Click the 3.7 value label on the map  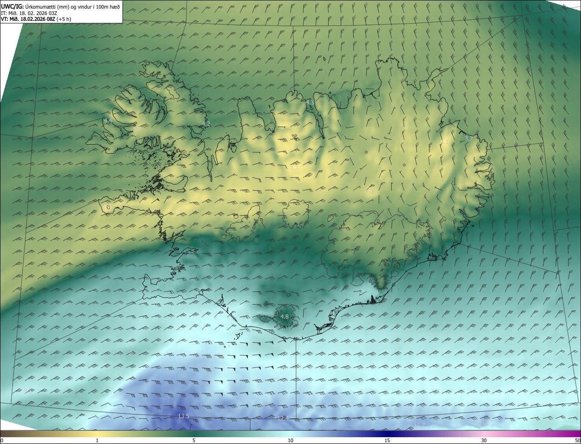pos(469,138)
